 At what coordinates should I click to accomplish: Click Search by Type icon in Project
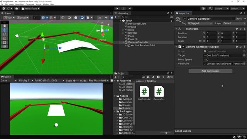click(x=148, y=77)
